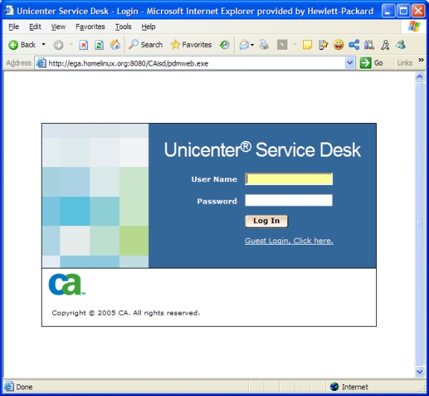Click into the Password field
The width and height of the screenshot is (429, 396).
click(x=289, y=200)
